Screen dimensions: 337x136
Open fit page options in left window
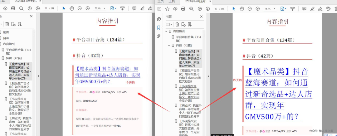coord(113,8)
